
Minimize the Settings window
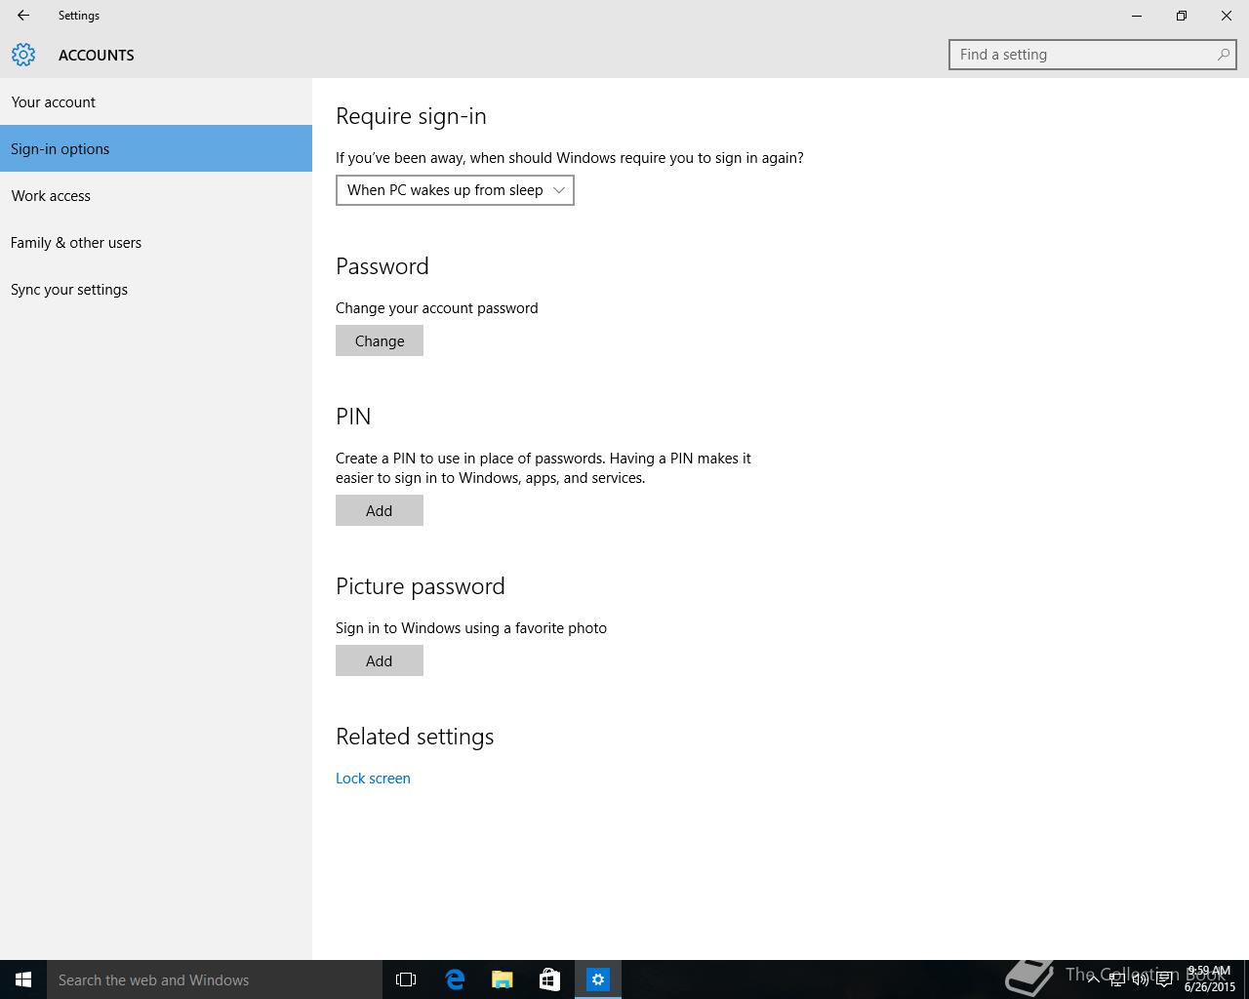pyautogui.click(x=1137, y=16)
